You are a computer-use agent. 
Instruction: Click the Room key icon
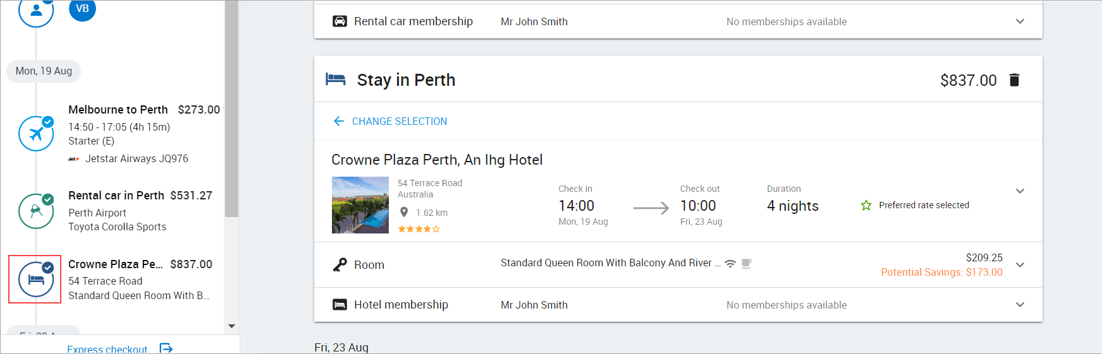340,265
